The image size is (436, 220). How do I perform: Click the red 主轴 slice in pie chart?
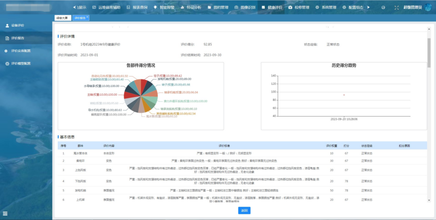(x=128, y=95)
